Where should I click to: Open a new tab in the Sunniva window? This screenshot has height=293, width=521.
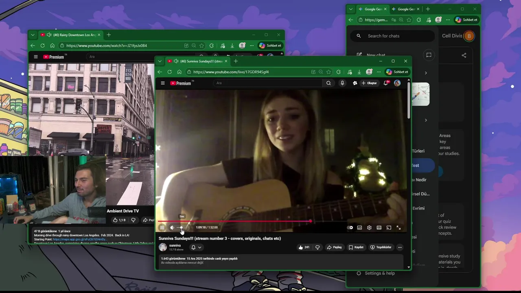coord(236,61)
